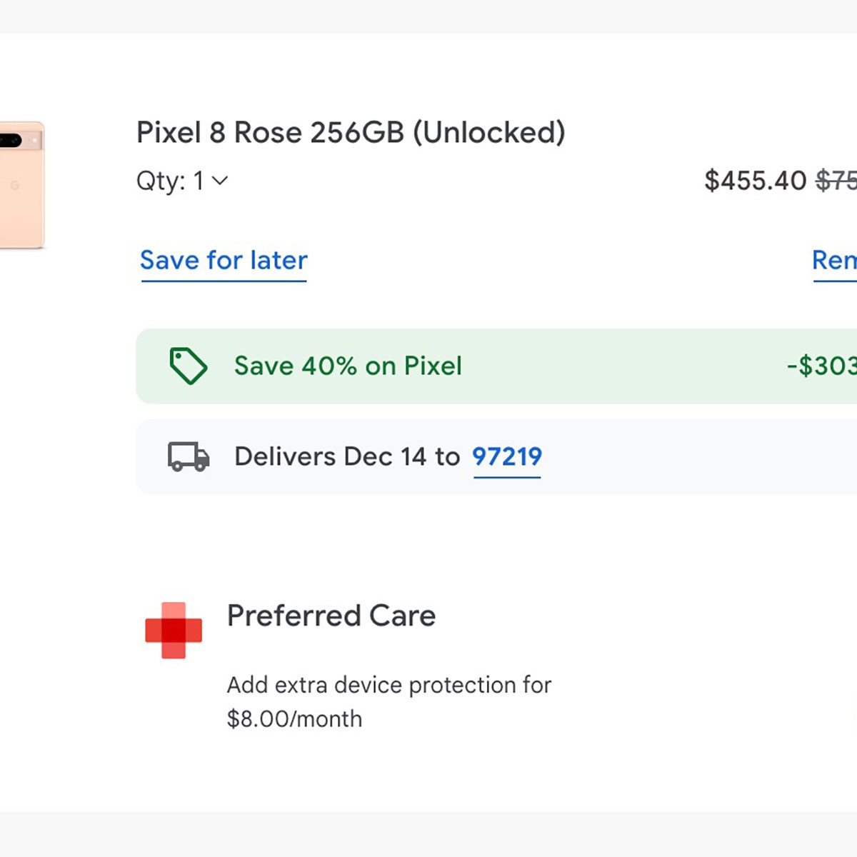Click the -$303 discount amount
857x857 pixels.
coord(822,366)
